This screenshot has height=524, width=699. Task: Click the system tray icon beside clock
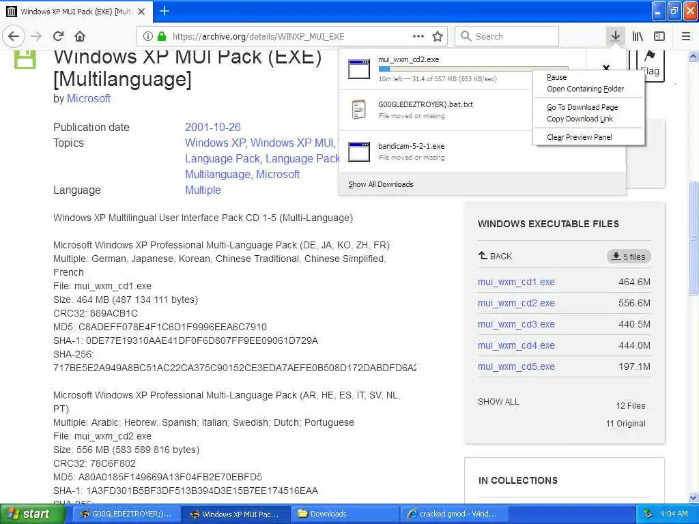pos(648,514)
